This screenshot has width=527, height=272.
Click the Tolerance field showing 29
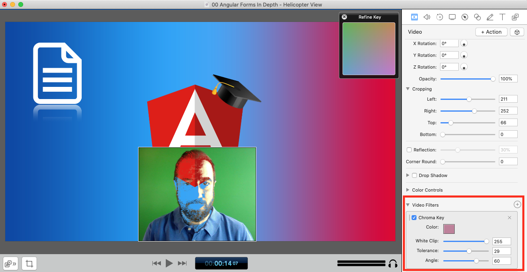[501, 251]
